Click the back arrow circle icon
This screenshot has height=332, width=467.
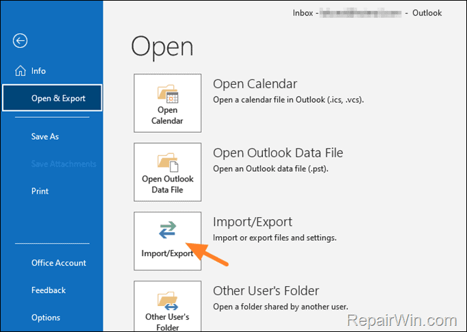[x=21, y=40]
